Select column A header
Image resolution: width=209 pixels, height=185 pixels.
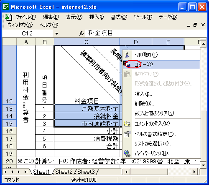coord(26,42)
